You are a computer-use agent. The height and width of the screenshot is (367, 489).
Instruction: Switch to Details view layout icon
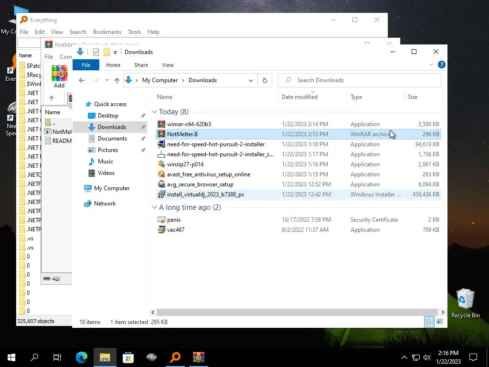[x=429, y=322]
